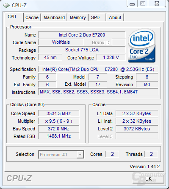Click the Threads count value
This screenshot has width=169, height=189.
pyautogui.click(x=151, y=154)
